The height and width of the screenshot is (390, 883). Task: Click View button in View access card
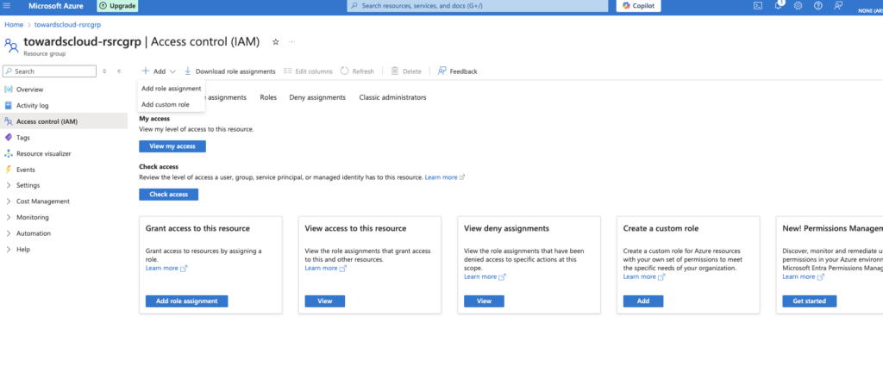(x=325, y=301)
